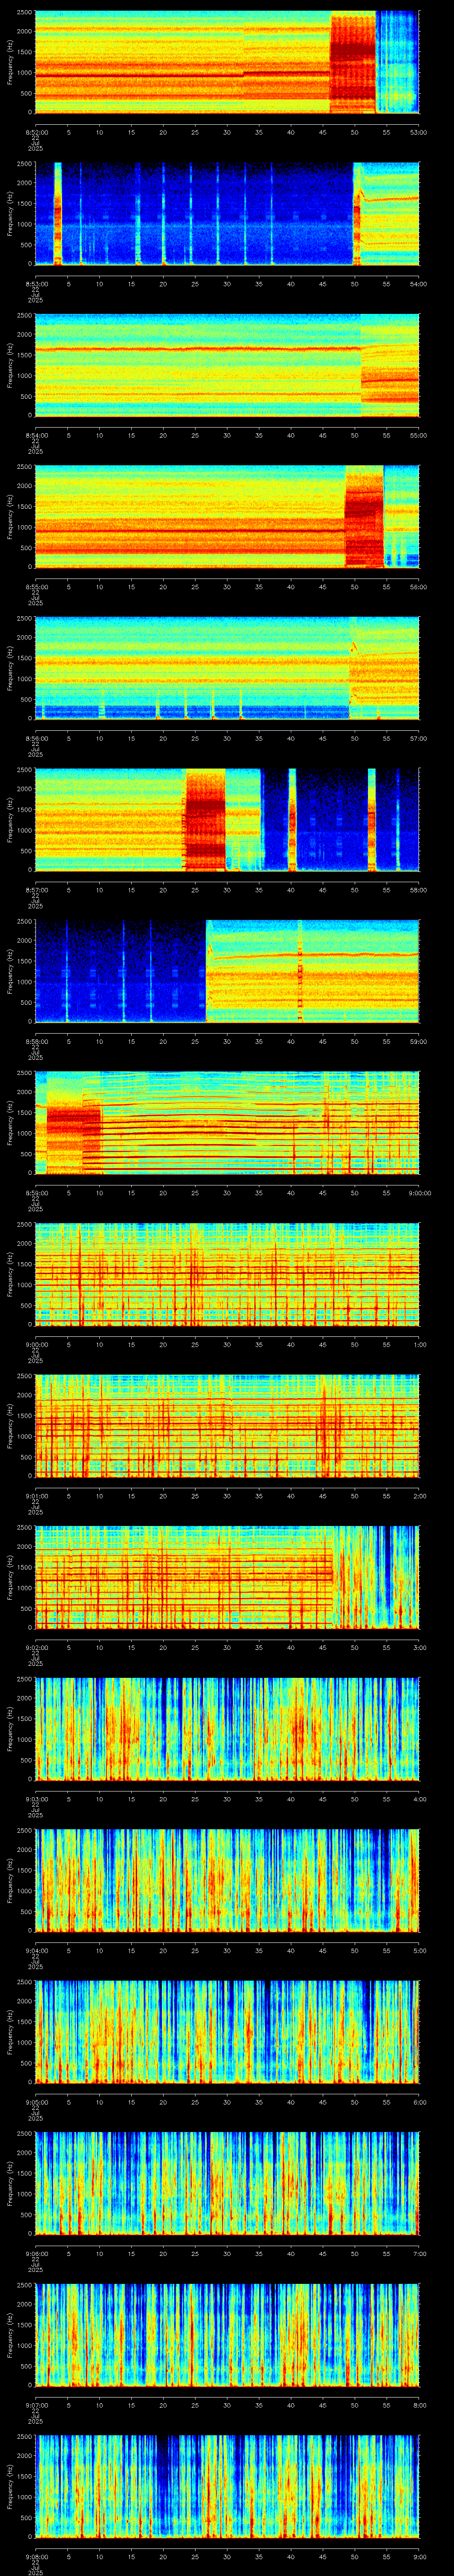Viewport: 454px width, 2576px height.
Task: Select the spectrogram starting at 8:58:00
Action: click(227, 971)
